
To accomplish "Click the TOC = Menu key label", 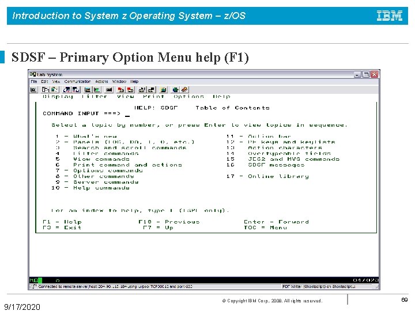I will click(265, 227).
